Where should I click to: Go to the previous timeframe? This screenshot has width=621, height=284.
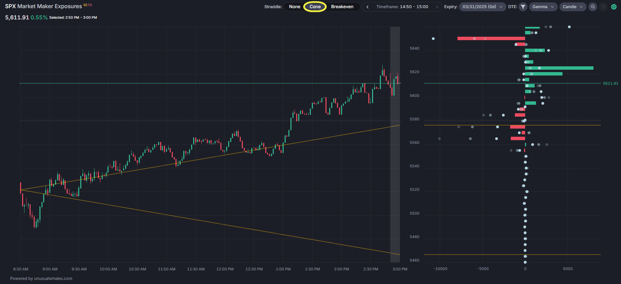pyautogui.click(x=367, y=7)
